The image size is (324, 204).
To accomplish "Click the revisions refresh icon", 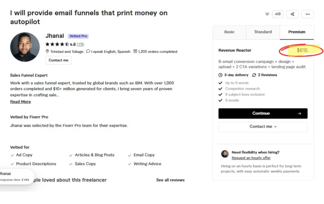I will (254, 75).
